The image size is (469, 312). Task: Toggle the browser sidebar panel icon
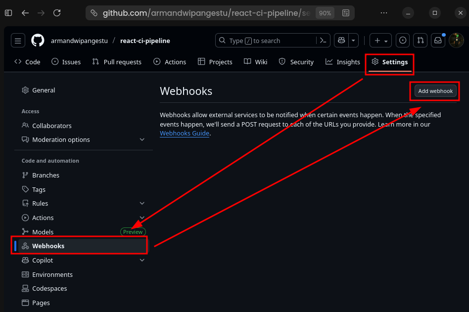tap(8, 13)
